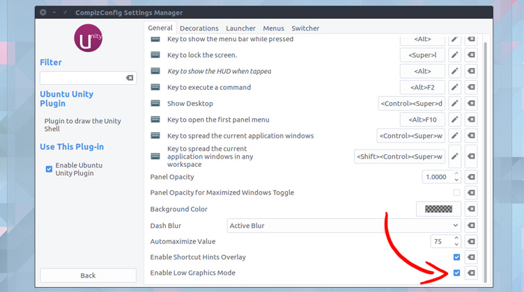Open the Dash Blur dropdown
Viewport: 524px width, 292px height.
tap(344, 225)
